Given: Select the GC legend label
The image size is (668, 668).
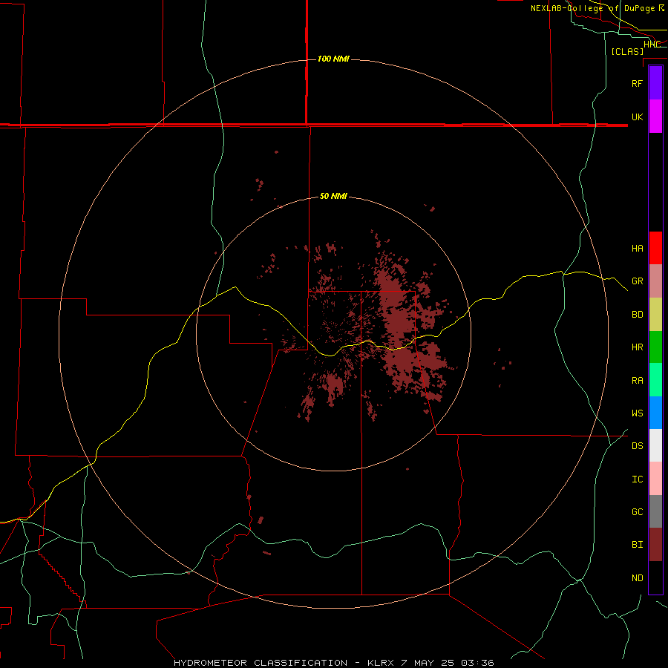Looking at the screenshot, I should (637, 511).
